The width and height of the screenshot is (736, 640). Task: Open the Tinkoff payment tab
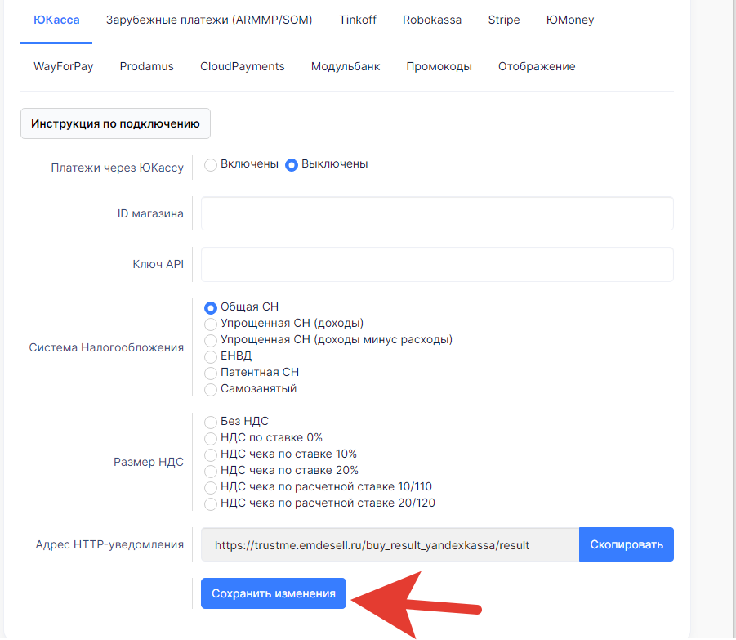(x=358, y=20)
